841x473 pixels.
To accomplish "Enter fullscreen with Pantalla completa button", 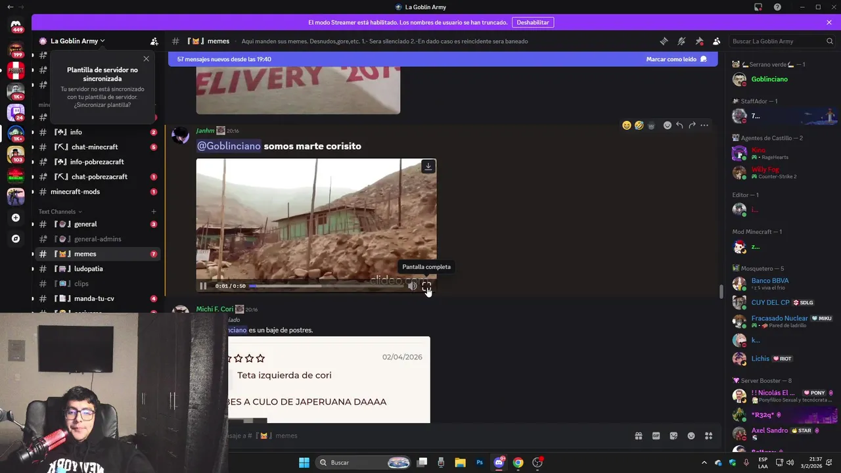I will click(x=426, y=286).
